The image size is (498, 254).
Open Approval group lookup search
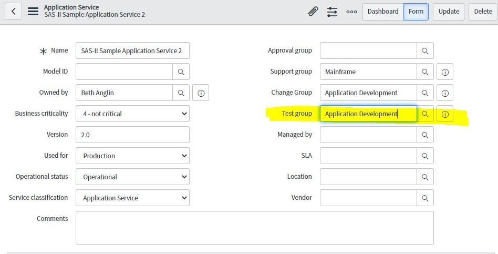[425, 51]
